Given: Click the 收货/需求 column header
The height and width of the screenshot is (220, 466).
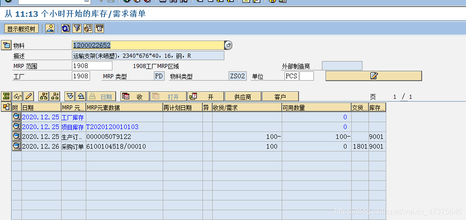Looking at the screenshot, I should [247, 108].
